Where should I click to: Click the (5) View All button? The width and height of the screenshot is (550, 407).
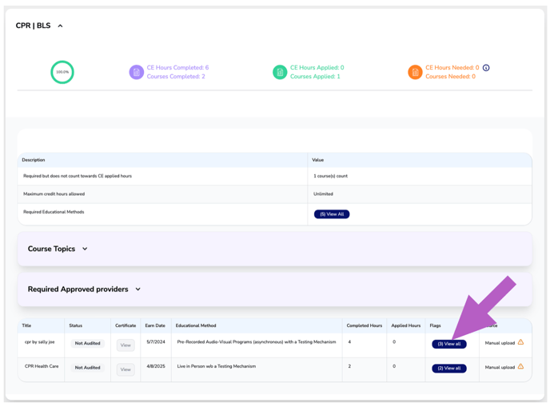click(x=332, y=214)
